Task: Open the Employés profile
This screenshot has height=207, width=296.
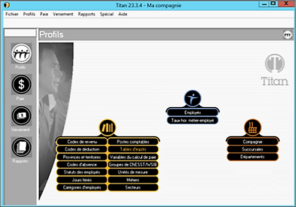Action: click(x=192, y=112)
